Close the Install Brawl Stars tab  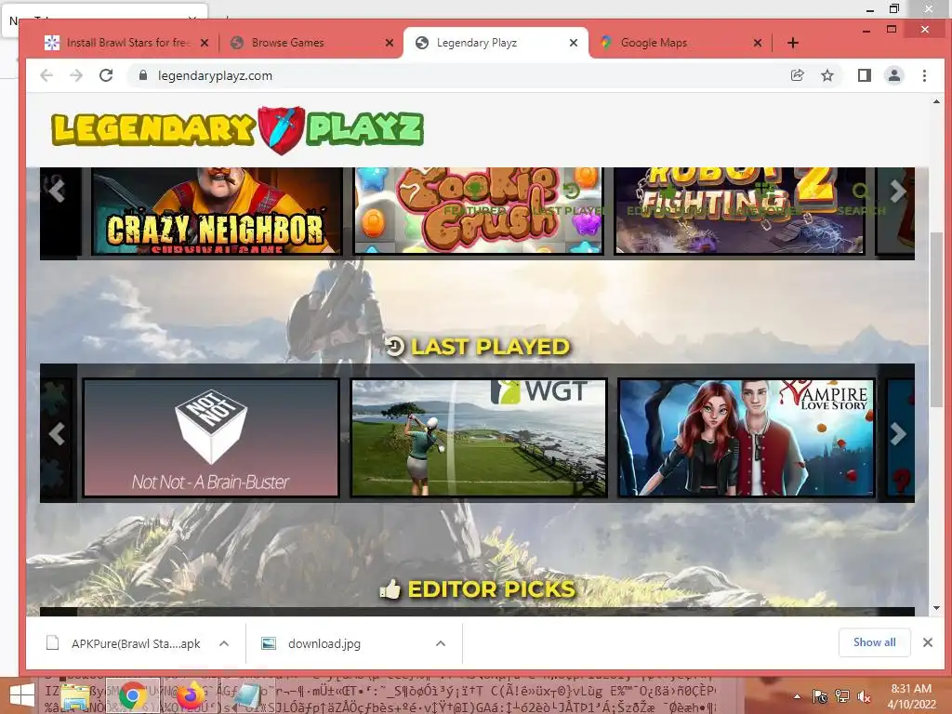click(x=205, y=43)
